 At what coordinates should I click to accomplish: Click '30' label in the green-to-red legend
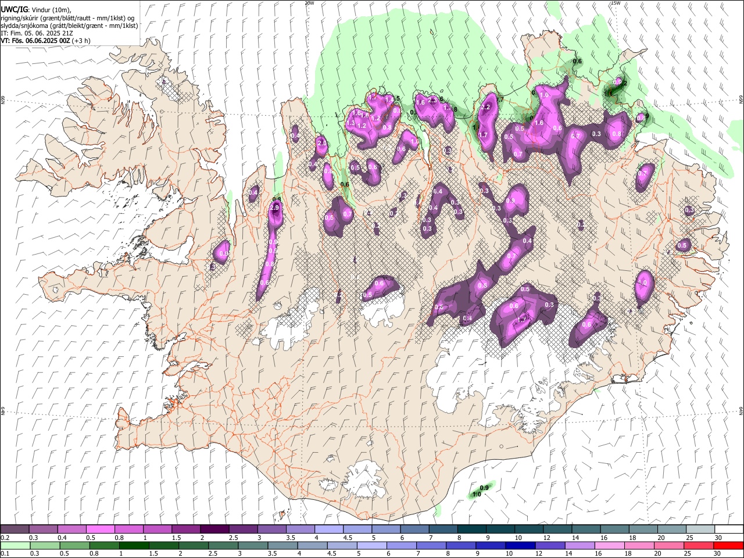tap(718, 554)
